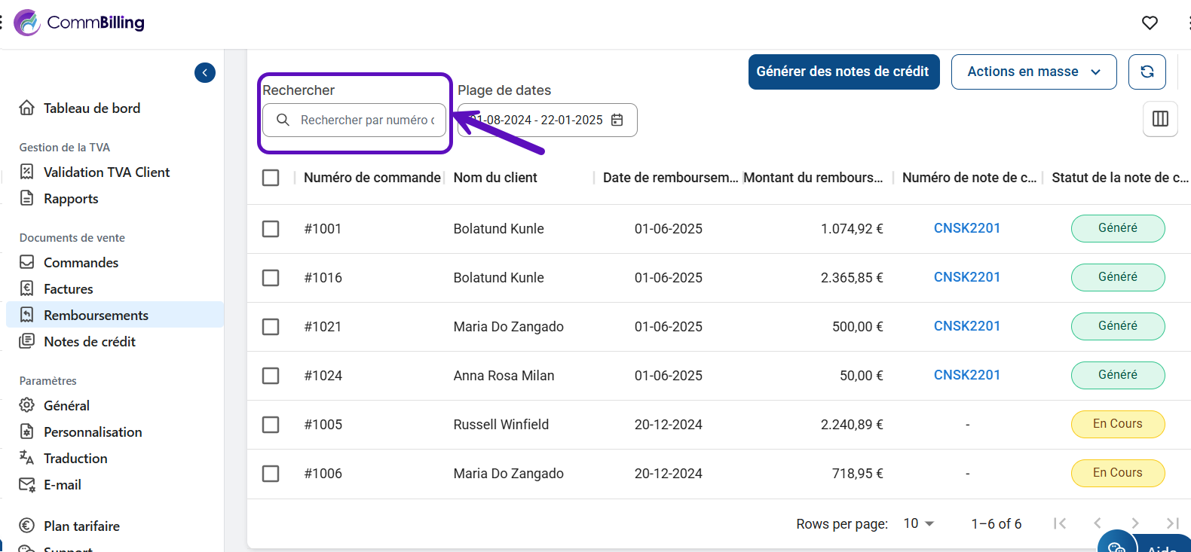The height and width of the screenshot is (552, 1191).
Task: Click the Tableau de bord home icon
Action: coord(27,108)
